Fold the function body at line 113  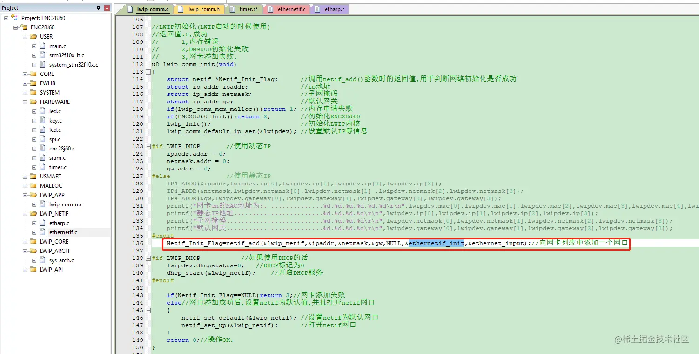[148, 72]
